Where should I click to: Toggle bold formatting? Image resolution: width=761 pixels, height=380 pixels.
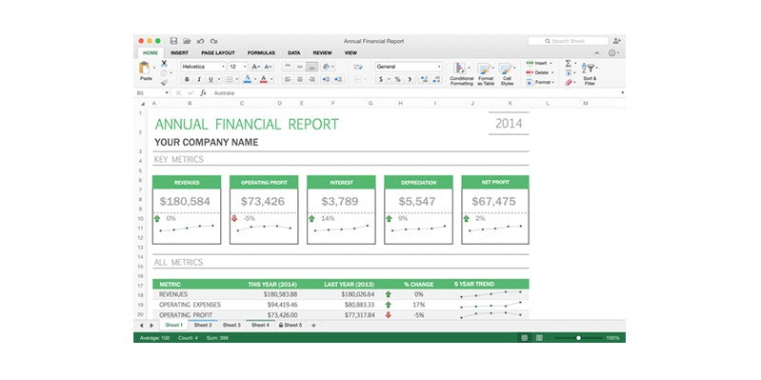tap(187, 80)
